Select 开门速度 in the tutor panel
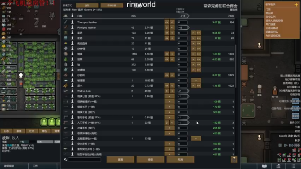Screen dimensions: 301x169 click(x=271, y=24)
